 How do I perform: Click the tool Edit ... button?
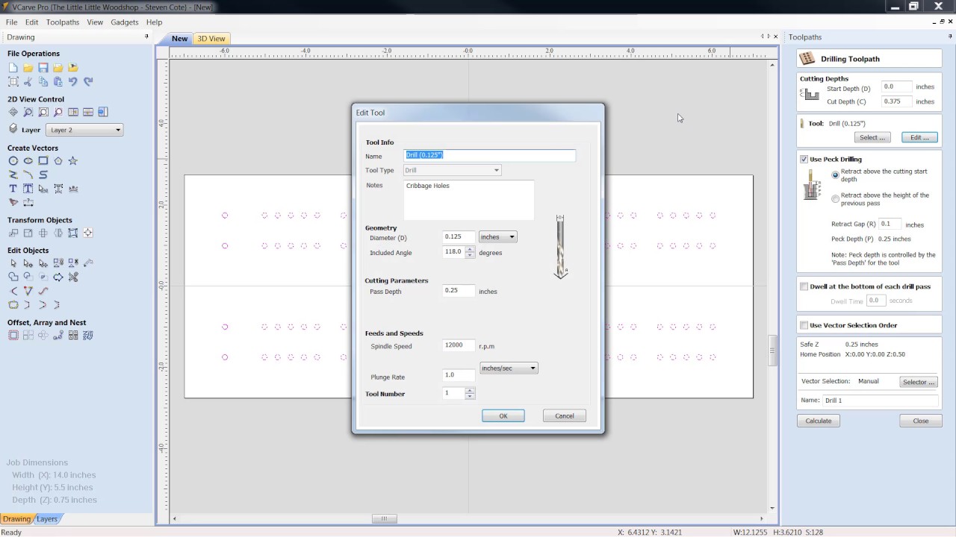point(919,137)
